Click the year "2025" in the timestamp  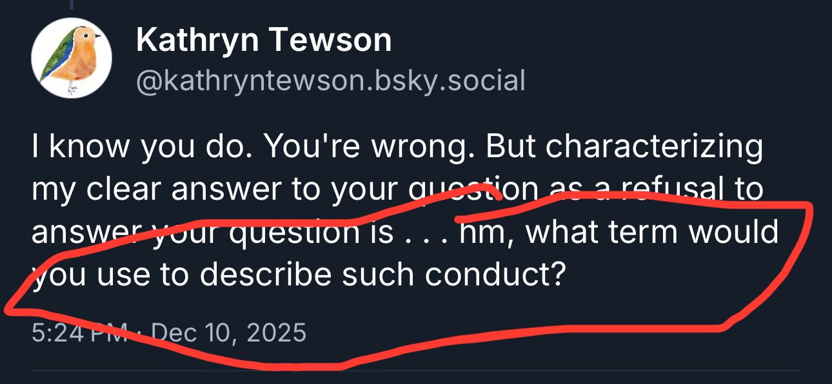pyautogui.click(x=277, y=332)
